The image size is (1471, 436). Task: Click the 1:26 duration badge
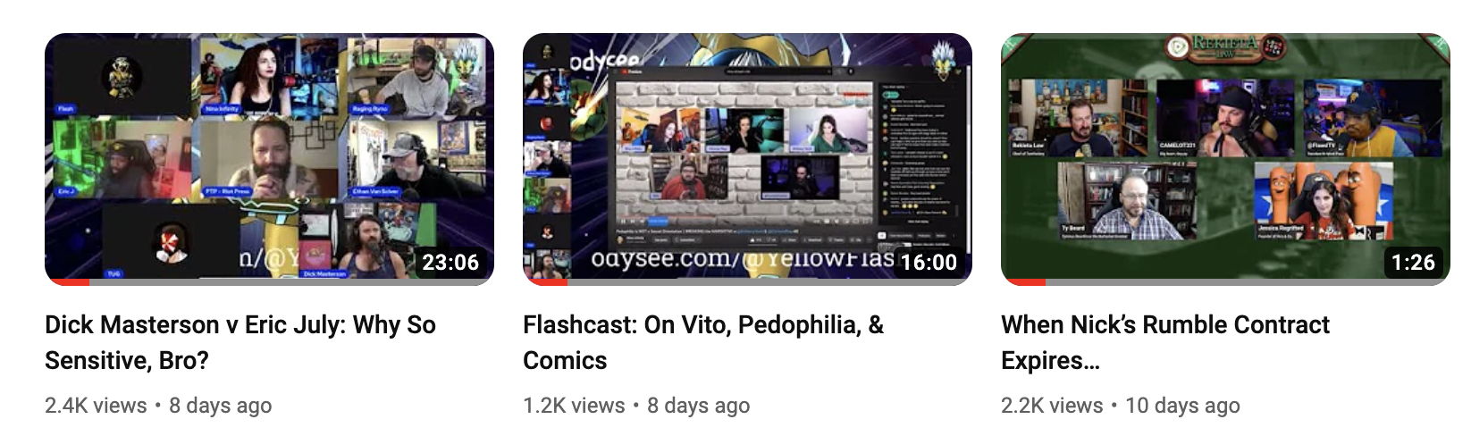pos(1413,262)
